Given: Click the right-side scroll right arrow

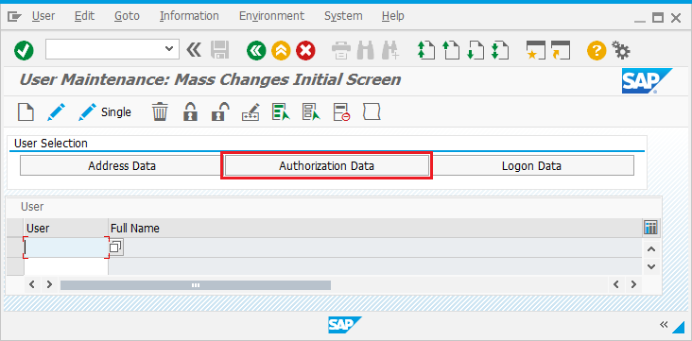Looking at the screenshot, I should click(633, 284).
